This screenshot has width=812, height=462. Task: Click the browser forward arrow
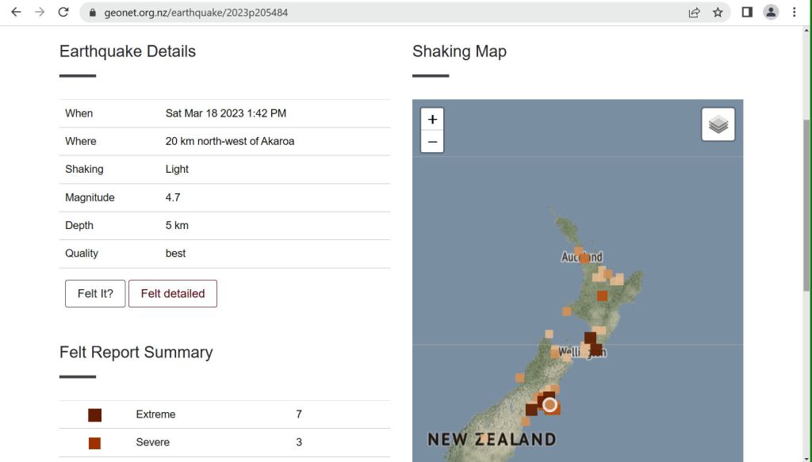coord(40,12)
